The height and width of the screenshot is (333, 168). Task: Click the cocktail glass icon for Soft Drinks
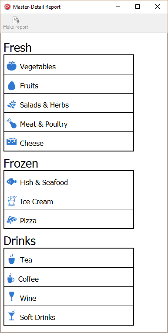click(x=11, y=316)
